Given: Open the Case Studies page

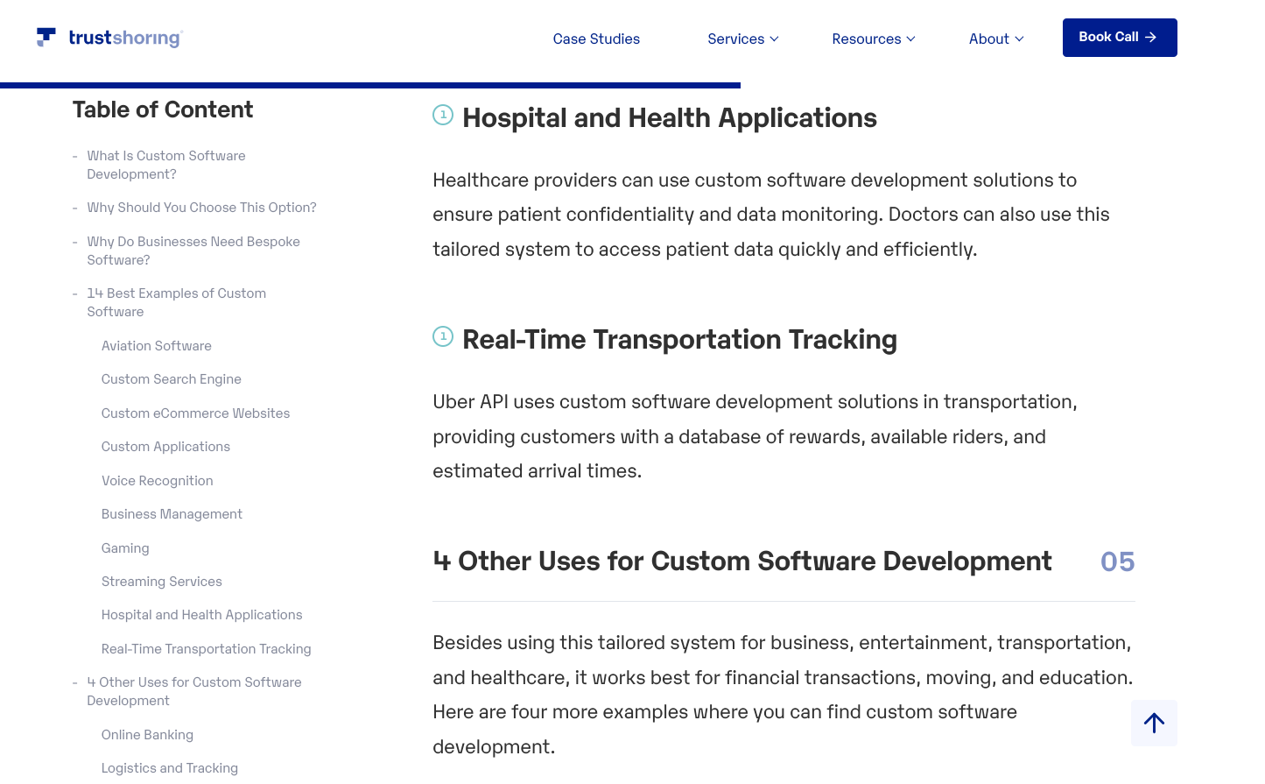Looking at the screenshot, I should pyautogui.click(x=596, y=39).
